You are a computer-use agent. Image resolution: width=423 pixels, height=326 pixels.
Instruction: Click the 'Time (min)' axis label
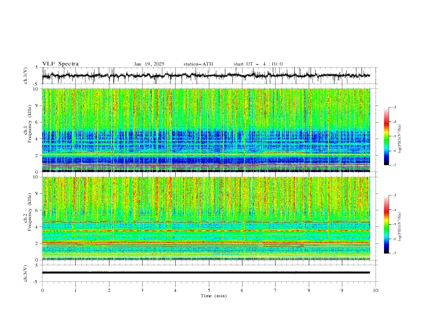(214, 296)
